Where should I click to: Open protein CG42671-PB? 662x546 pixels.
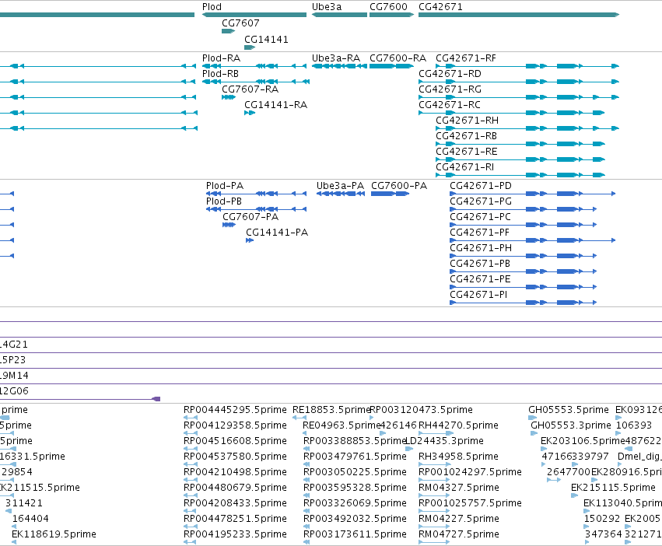click(480, 264)
